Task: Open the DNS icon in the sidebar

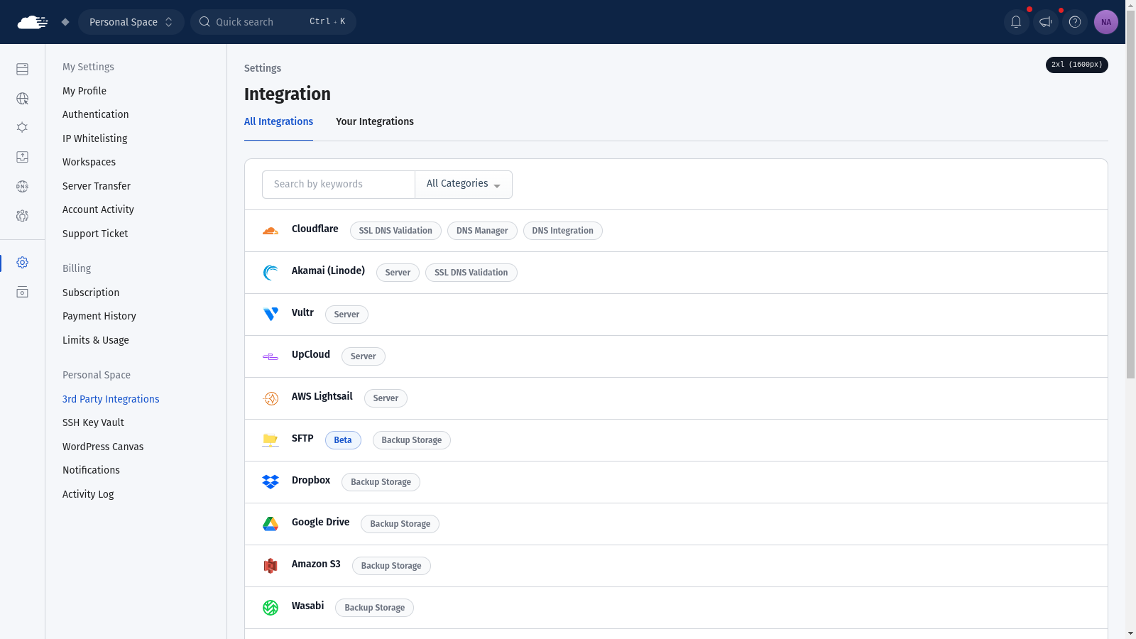Action: pos(23,186)
